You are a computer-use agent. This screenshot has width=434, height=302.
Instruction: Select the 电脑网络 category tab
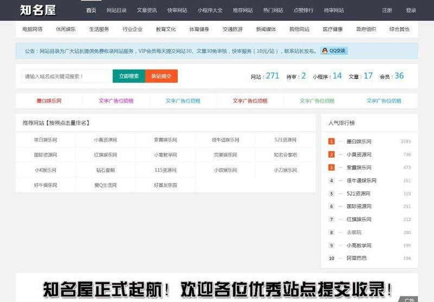click(33, 29)
